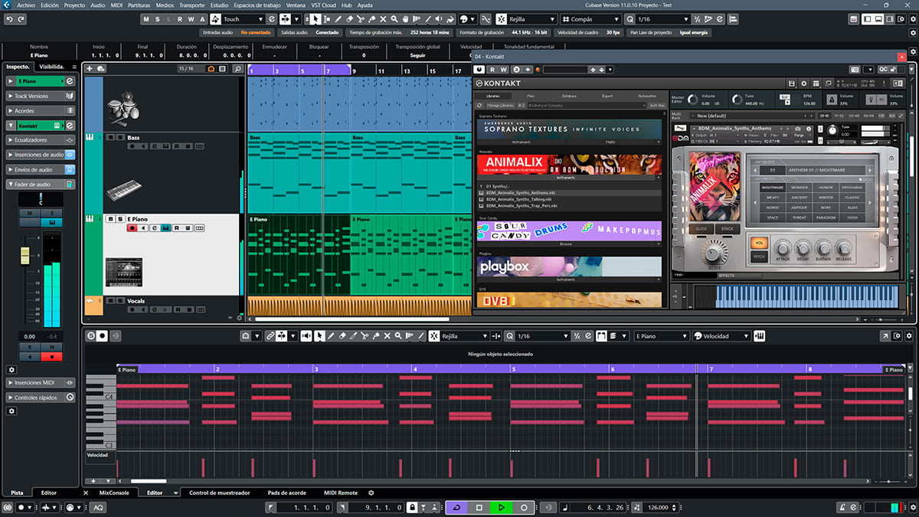
Task: Toggle Bass track mute button
Action: point(110,137)
